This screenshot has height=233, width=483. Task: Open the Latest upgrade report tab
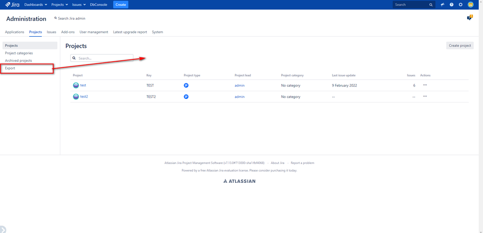pyautogui.click(x=130, y=32)
